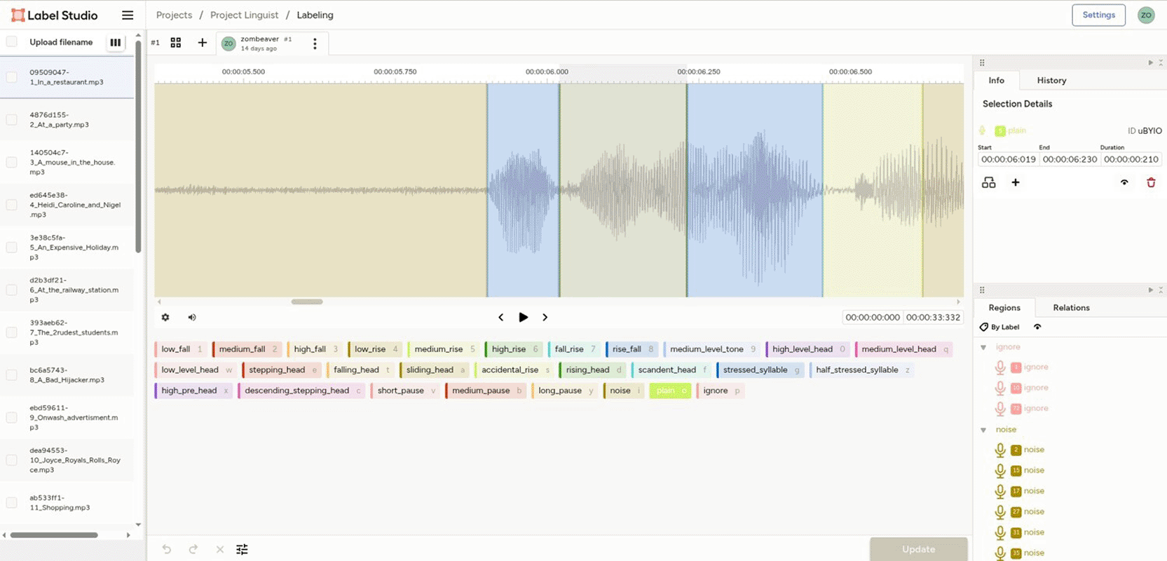Open the Settings button

click(x=1098, y=15)
